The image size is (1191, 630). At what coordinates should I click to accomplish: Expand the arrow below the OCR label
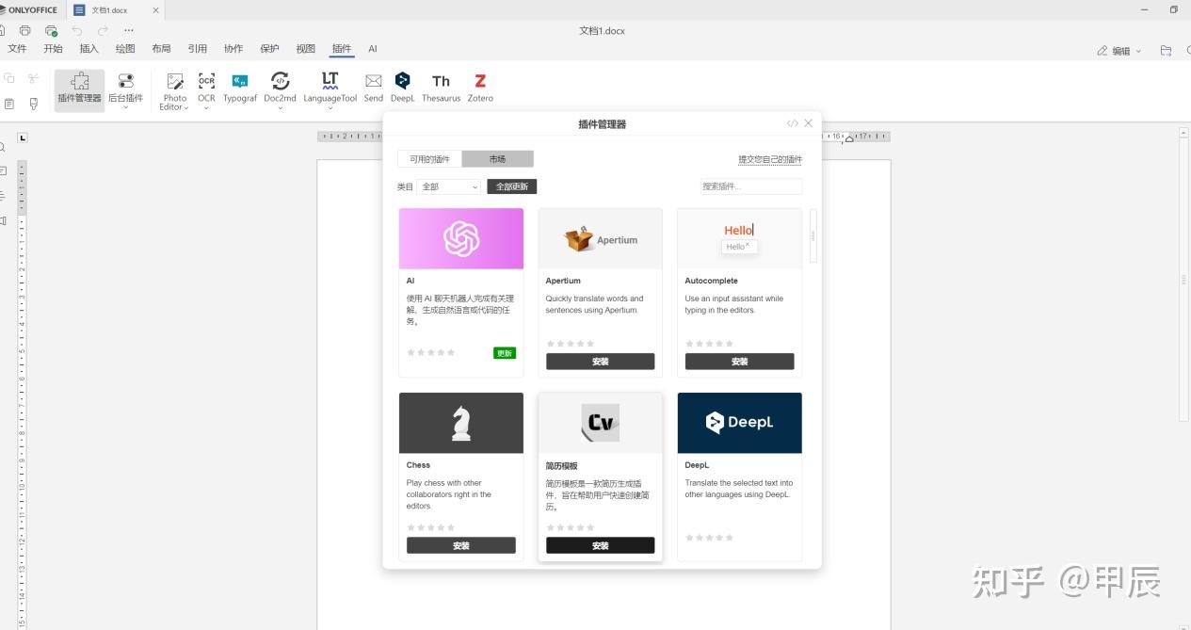pyautogui.click(x=206, y=107)
